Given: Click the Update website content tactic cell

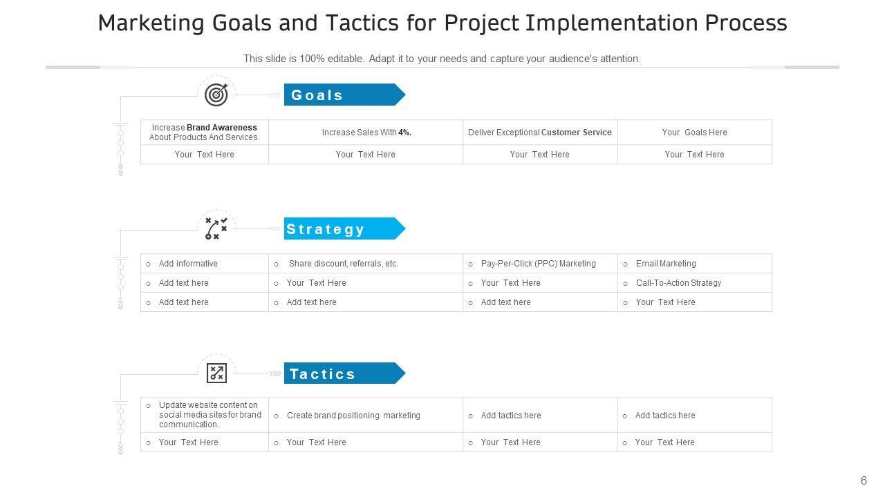Looking at the screenshot, I should [209, 415].
